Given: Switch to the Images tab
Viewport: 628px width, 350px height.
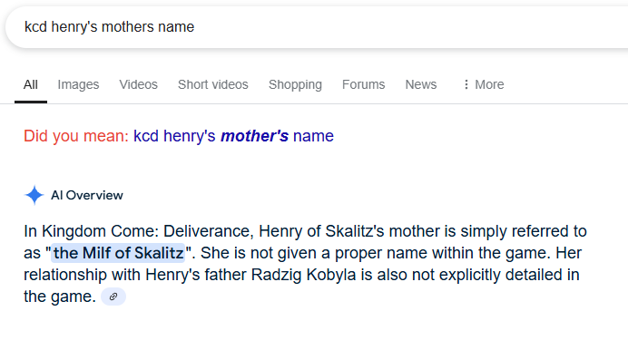Looking at the screenshot, I should tap(78, 84).
